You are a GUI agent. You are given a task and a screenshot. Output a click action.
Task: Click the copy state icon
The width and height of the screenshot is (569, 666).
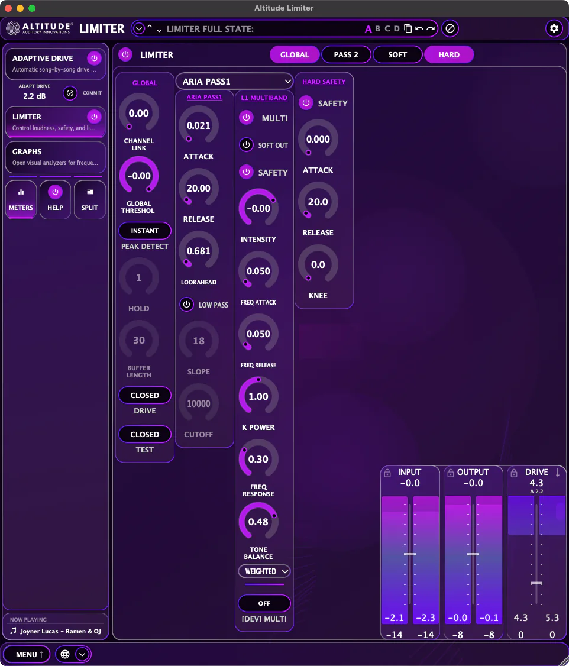coord(408,28)
